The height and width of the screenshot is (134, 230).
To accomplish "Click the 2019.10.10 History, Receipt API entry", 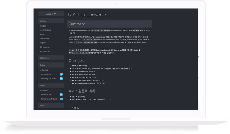I will click(x=88, y=83).
